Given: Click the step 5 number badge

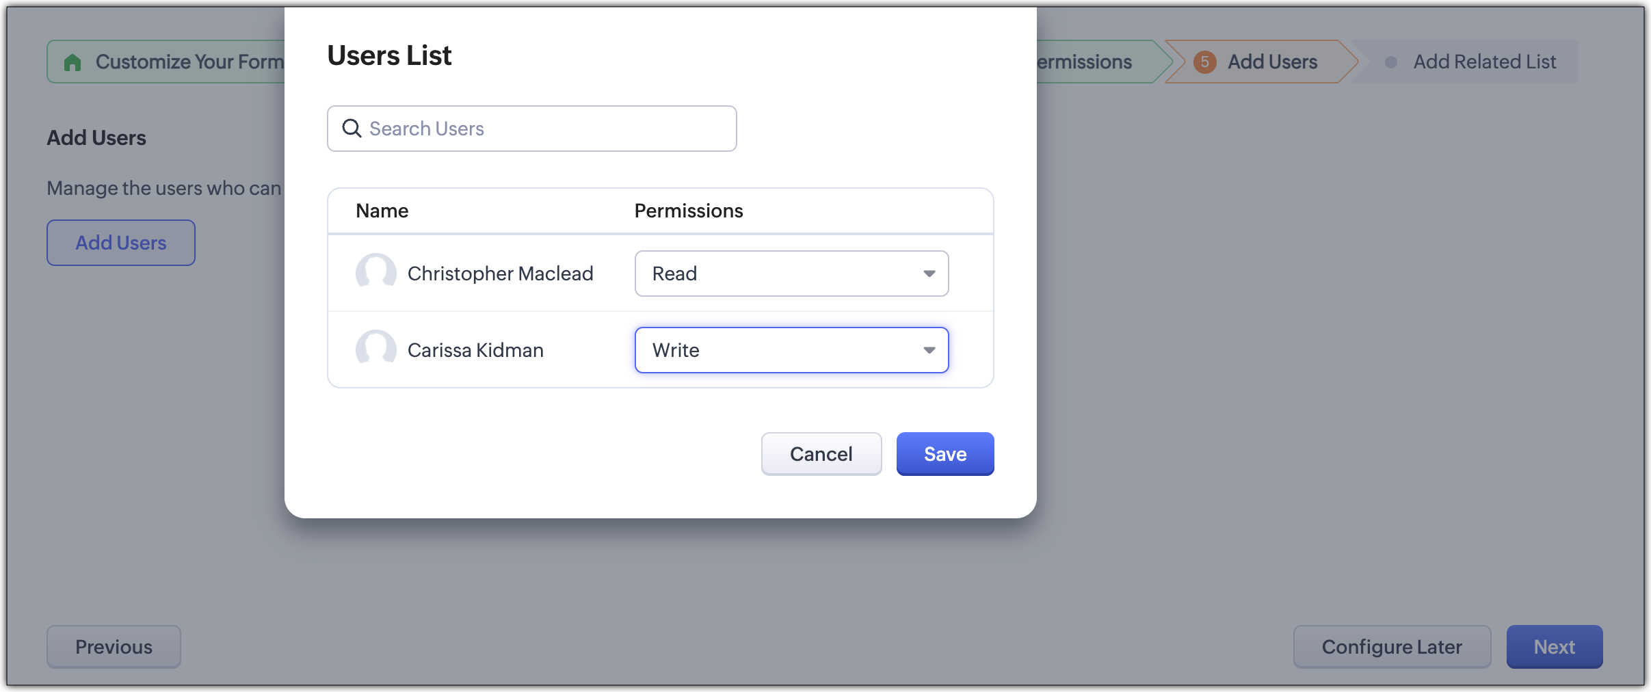Looking at the screenshot, I should (x=1204, y=62).
